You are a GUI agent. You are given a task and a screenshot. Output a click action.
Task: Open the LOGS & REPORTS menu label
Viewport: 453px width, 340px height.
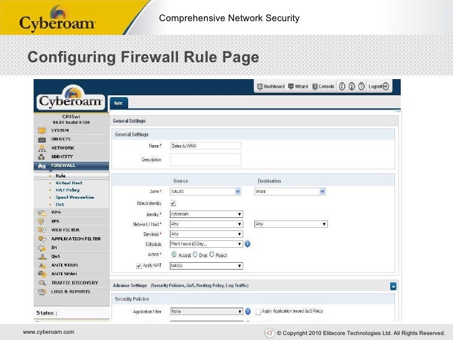coord(71,291)
